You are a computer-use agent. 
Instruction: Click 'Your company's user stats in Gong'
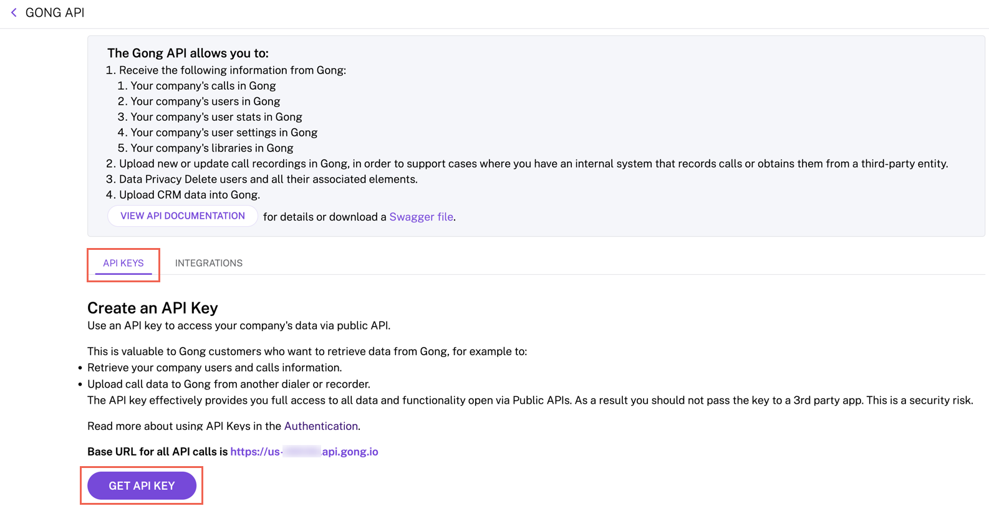(216, 117)
